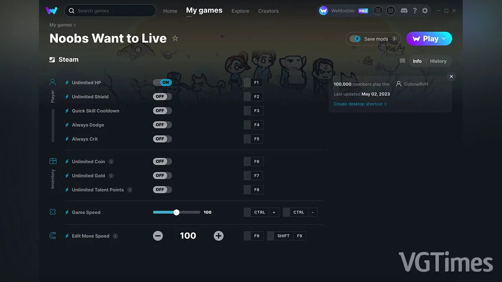This screenshot has width=502, height=282.
Task: Select the Player category icon
Action: coord(53,82)
